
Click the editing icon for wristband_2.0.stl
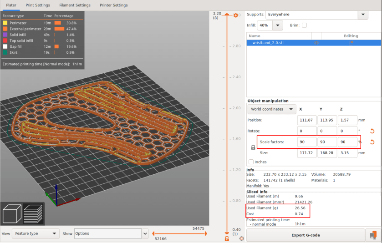click(351, 43)
